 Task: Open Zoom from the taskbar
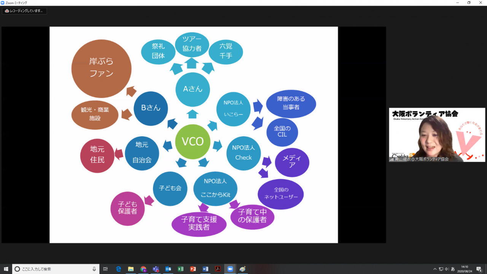pos(230,269)
